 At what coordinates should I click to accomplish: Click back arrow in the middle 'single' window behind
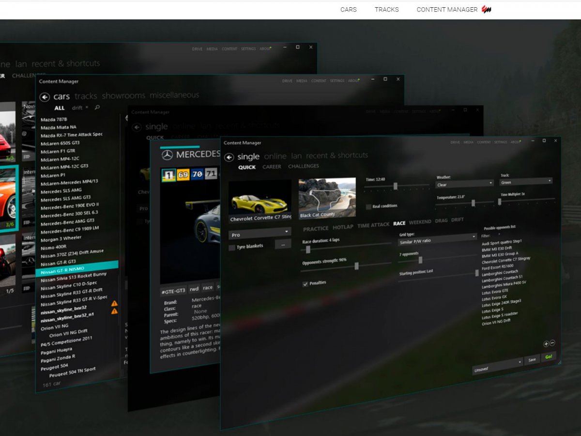coord(137,127)
